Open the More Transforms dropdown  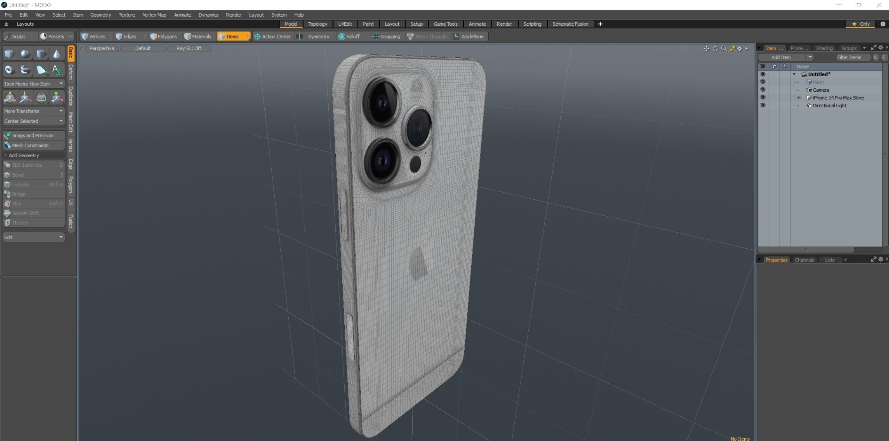[x=33, y=111]
